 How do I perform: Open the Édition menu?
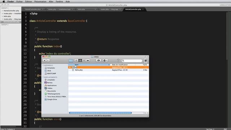pyautogui.click(x=29, y=1)
